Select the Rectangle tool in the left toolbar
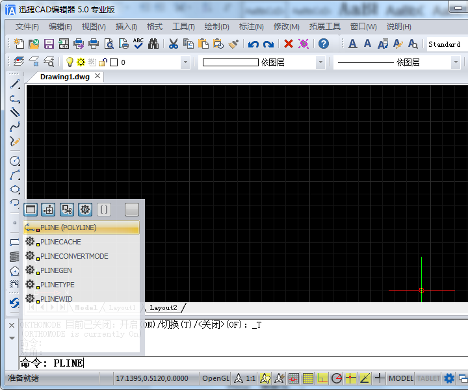Screen dimensions: 468x390 tap(14, 242)
